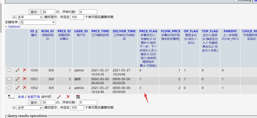Open the top 水平 display mode dropdown
The image size is (257, 118).
point(30,17)
